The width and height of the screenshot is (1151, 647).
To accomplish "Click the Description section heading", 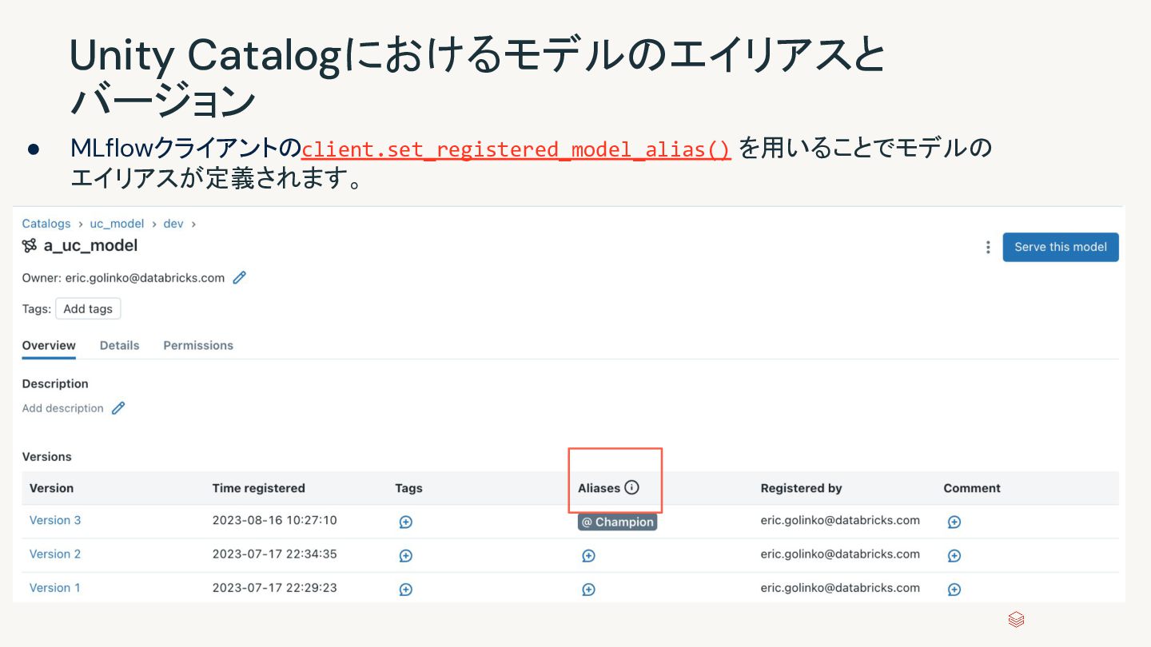I will click(55, 384).
